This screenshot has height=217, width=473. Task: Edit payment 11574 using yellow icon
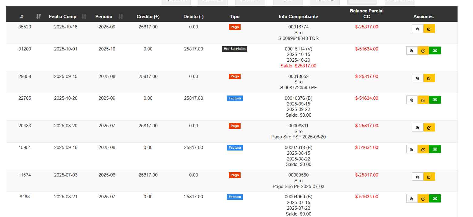(x=429, y=177)
